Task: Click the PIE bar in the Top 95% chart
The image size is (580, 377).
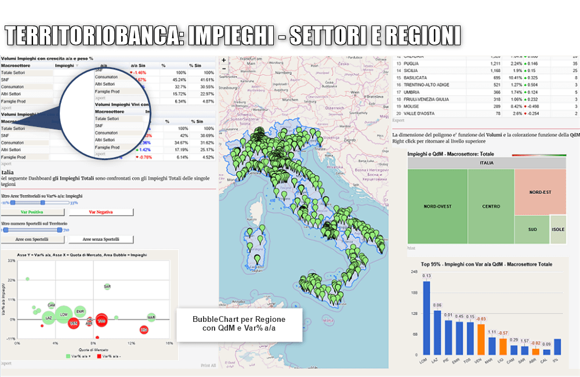Action: pyautogui.click(x=448, y=338)
